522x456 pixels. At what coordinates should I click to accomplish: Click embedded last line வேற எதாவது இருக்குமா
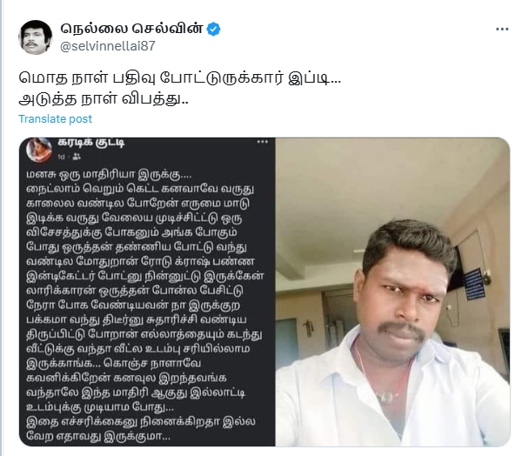point(98,436)
